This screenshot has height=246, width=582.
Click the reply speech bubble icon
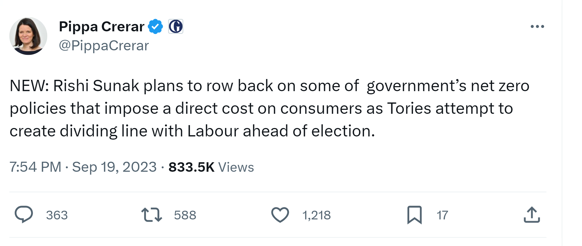tap(24, 214)
